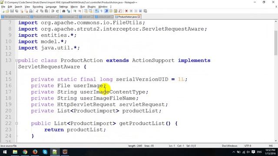
Task: Toggle the Document Map panel icon
Action: pos(116,11)
